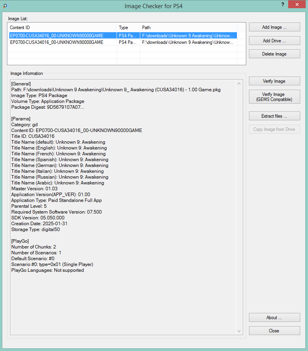Click the Scenario #0 Single Player line
The width and height of the screenshot is (308, 351).
[x=52, y=264]
